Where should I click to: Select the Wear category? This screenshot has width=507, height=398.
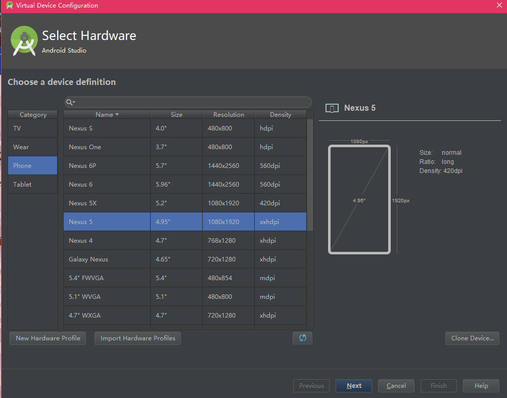[x=33, y=147]
